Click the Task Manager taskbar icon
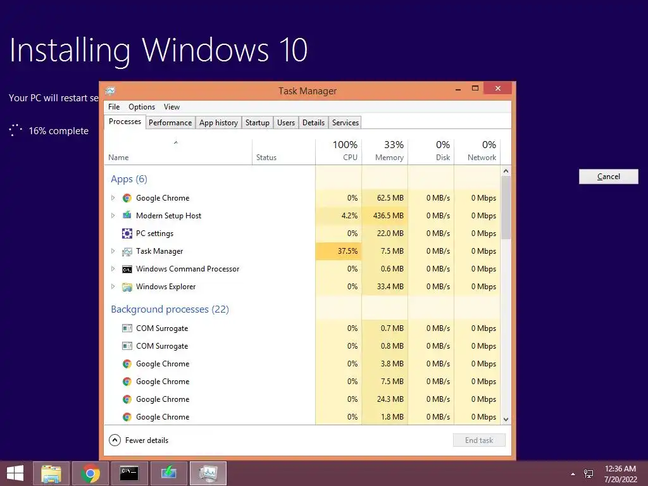The image size is (648, 486). click(x=208, y=473)
